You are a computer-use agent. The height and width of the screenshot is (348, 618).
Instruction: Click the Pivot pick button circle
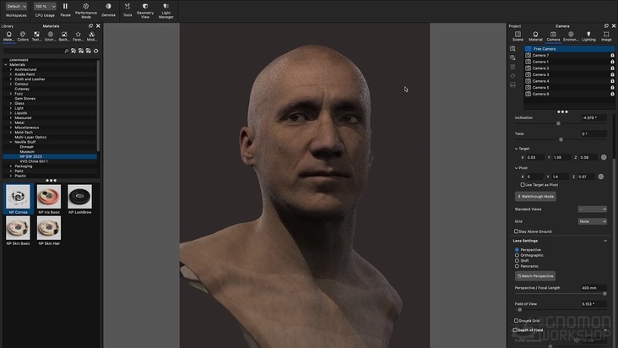(x=600, y=177)
